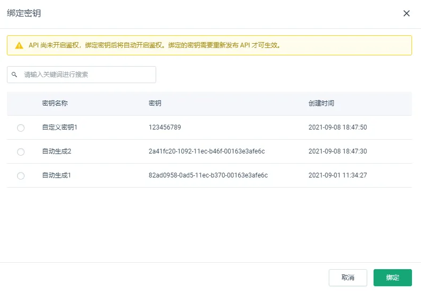Image resolution: width=421 pixels, height=291 pixels.
Task: Click the key name 自定义密钥1
Action: coord(60,127)
